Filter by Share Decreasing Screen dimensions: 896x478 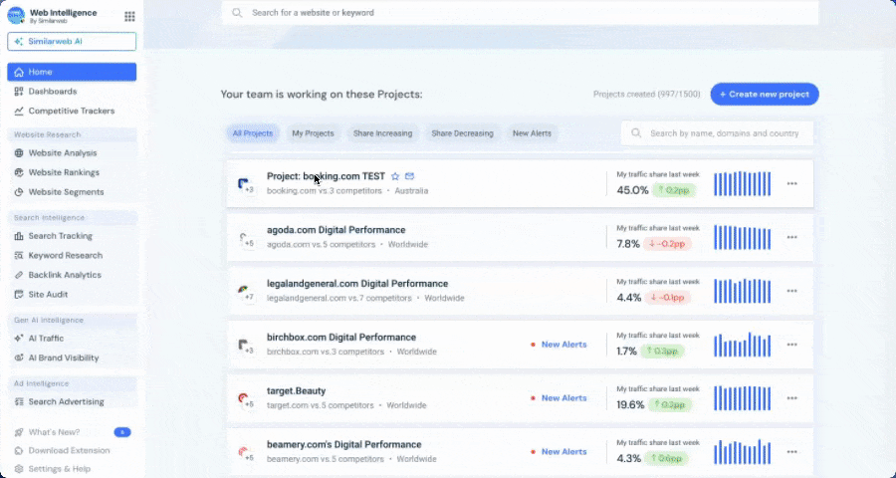pos(462,133)
